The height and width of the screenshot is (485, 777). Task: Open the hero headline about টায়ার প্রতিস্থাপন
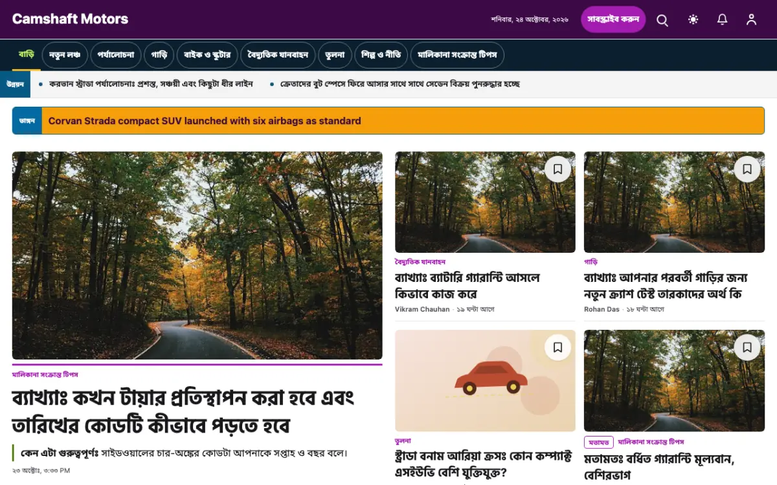183,411
